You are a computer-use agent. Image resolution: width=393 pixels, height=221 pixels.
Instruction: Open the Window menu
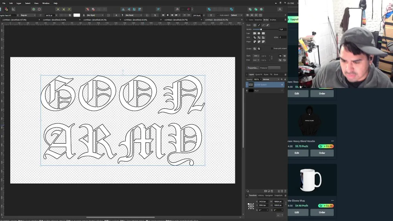(x=46, y=3)
